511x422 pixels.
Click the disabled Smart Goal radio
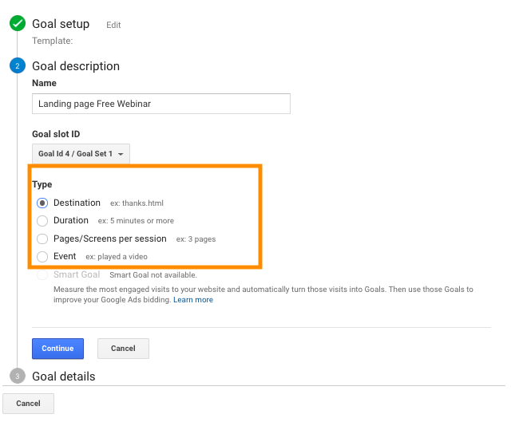tap(43, 275)
